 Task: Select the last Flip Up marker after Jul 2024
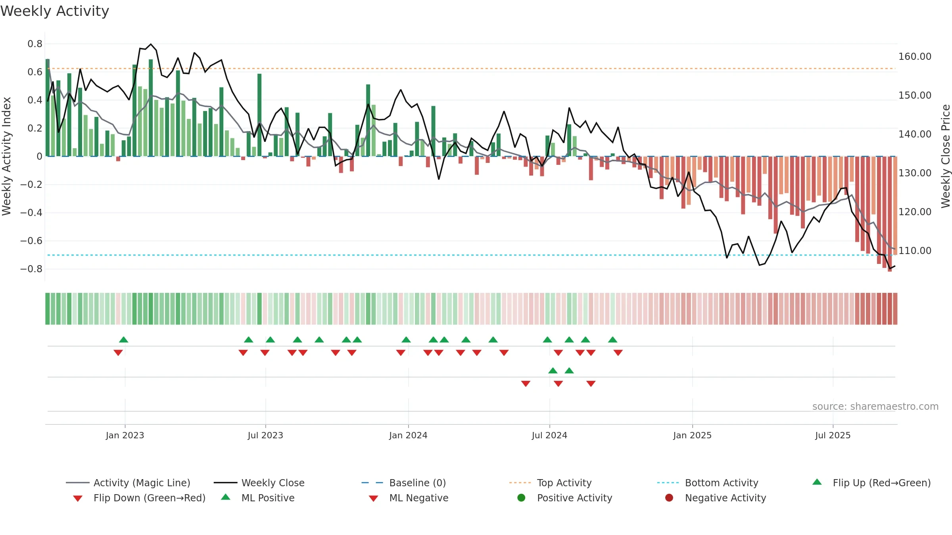click(613, 340)
